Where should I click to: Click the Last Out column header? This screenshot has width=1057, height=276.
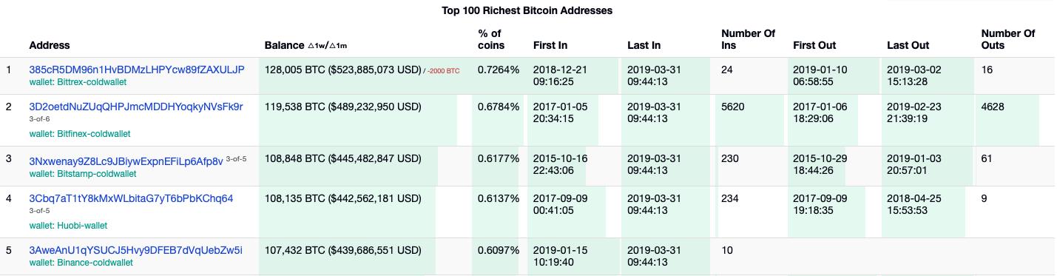908,45
